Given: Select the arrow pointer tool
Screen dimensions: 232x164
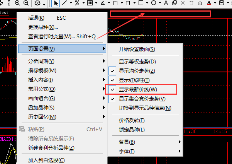Looking at the screenshot, I should point(56,3).
